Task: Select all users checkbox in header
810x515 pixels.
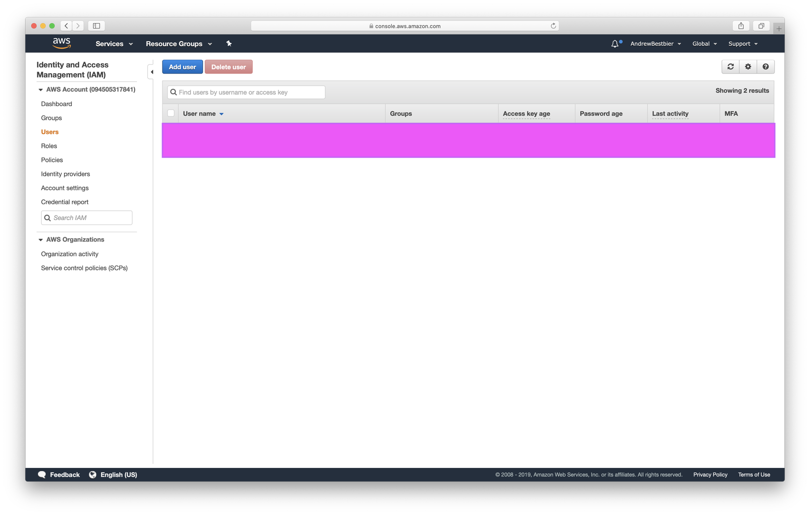Action: click(x=171, y=113)
